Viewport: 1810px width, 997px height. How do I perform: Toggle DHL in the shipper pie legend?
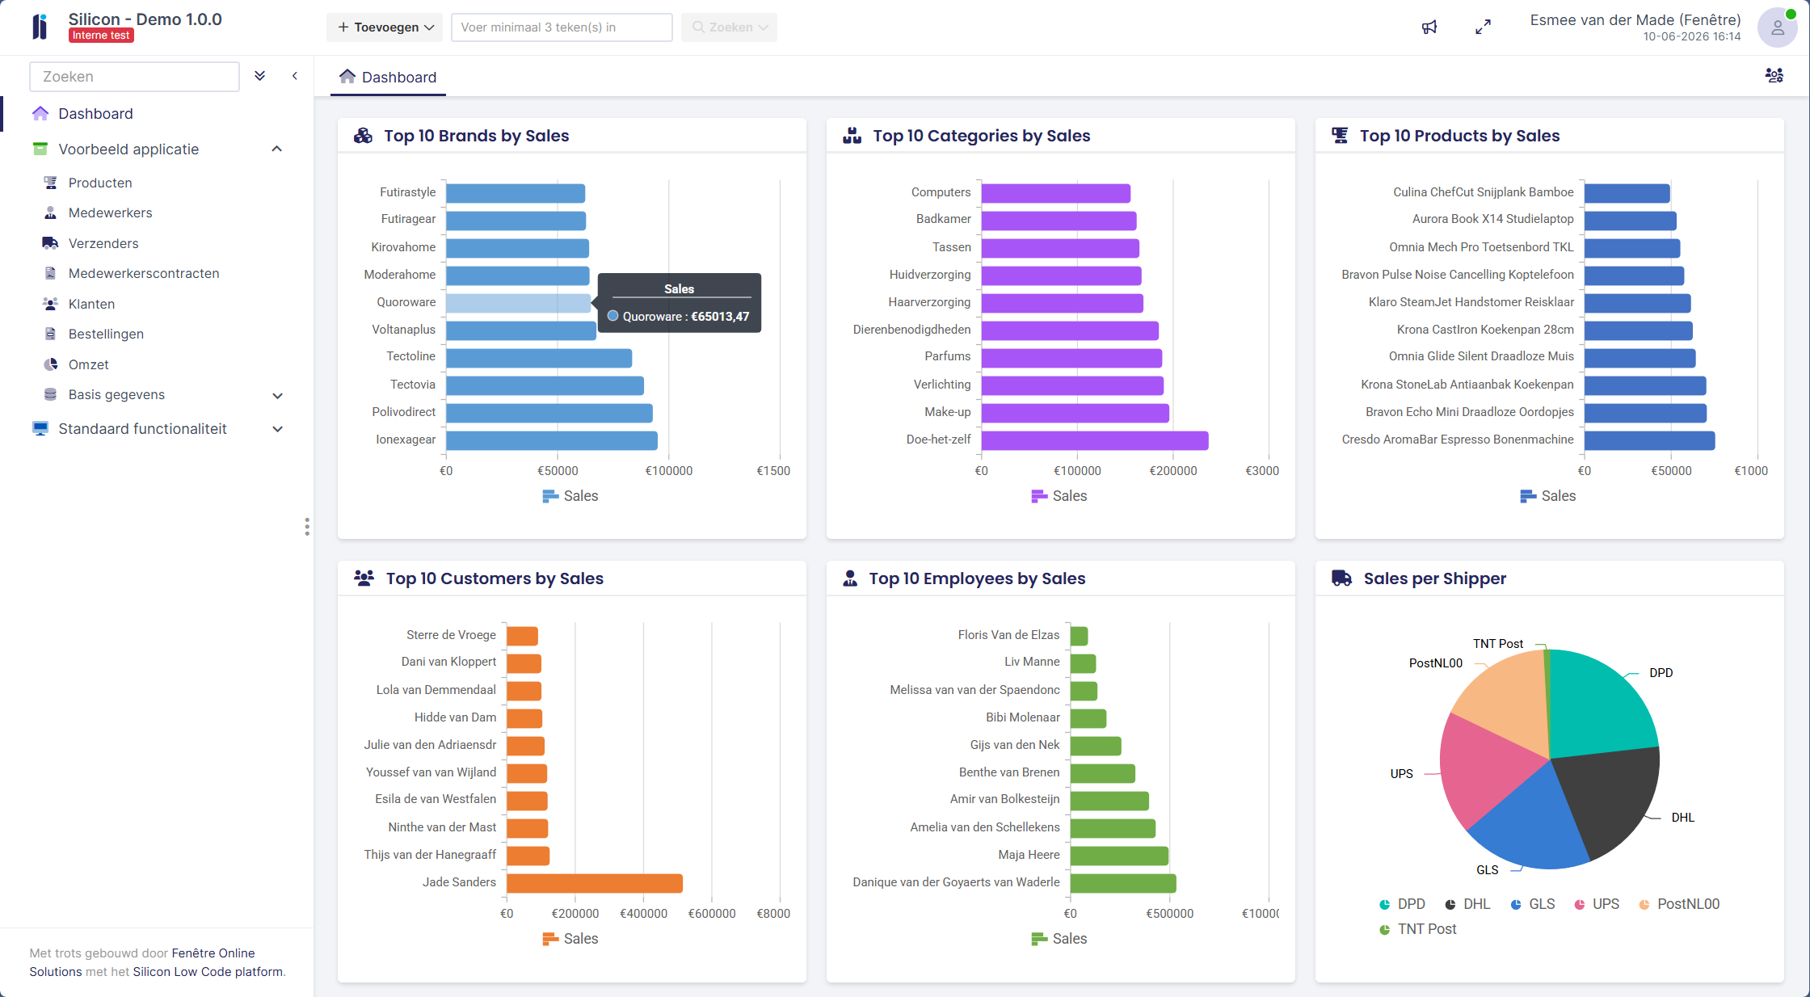(1467, 904)
